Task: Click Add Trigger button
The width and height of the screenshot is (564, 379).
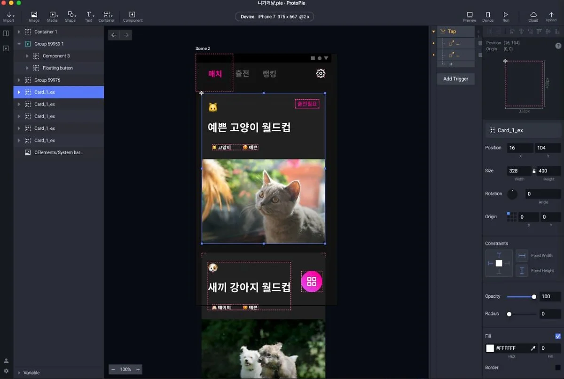Action: [455, 79]
